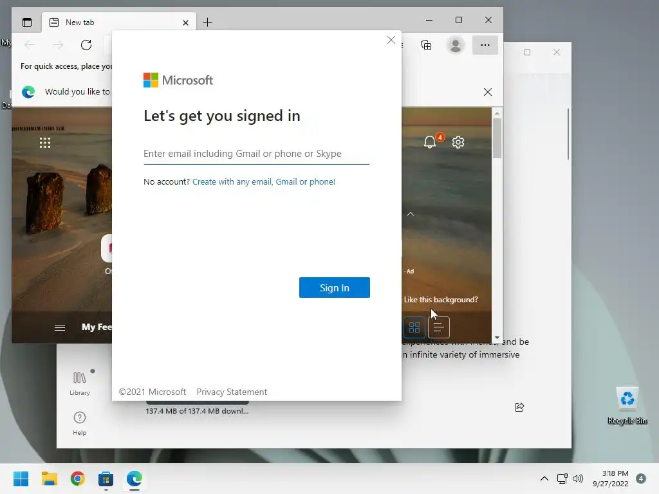Click the Edge back arrow
The width and height of the screenshot is (659, 494).
[30, 45]
